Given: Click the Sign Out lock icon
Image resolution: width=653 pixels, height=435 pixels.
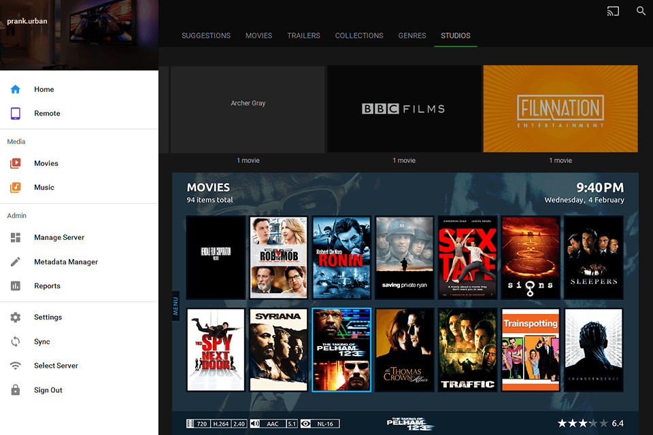Looking at the screenshot, I should (x=16, y=390).
